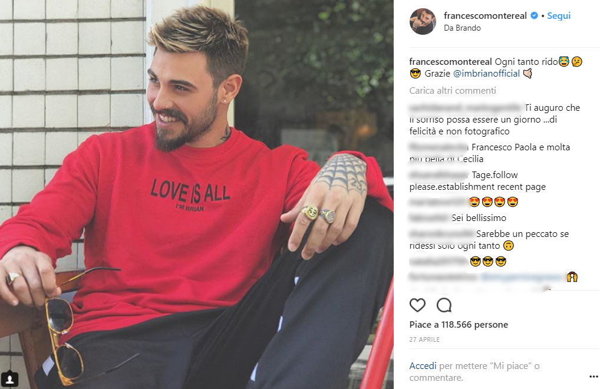Load more comments via Carica altri commenti

click(x=453, y=91)
